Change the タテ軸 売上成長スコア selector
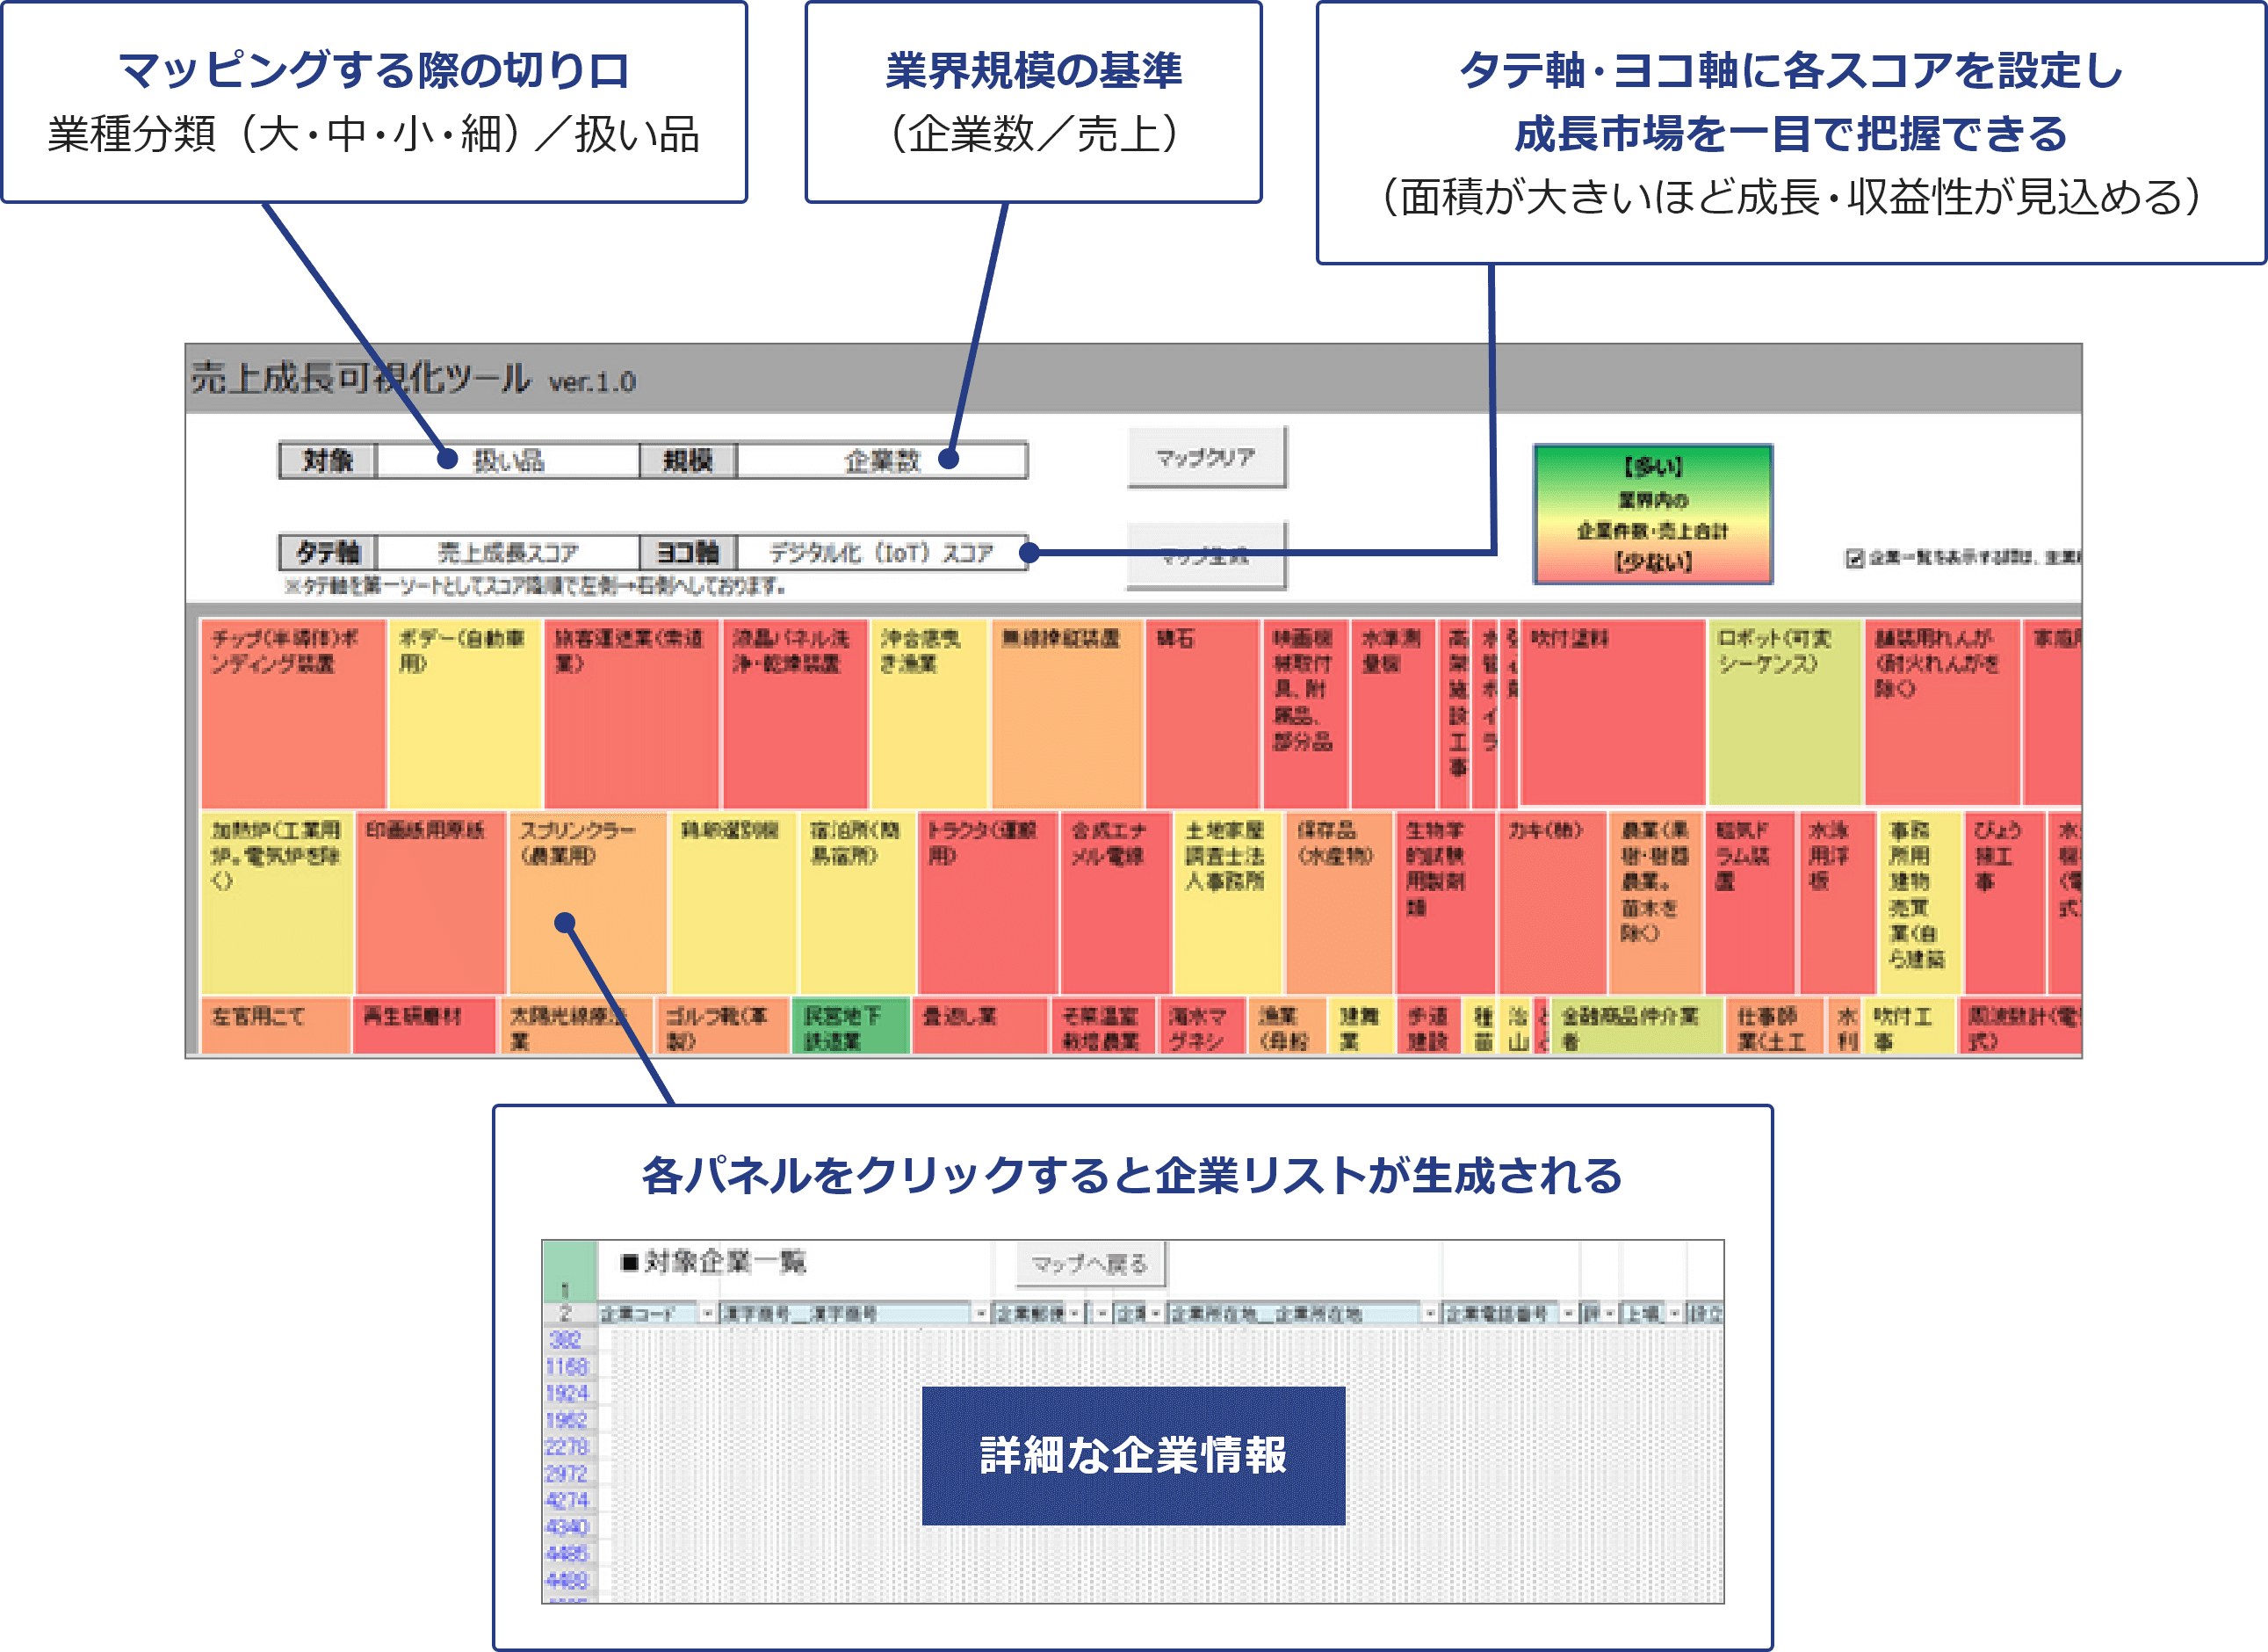 click(x=508, y=553)
